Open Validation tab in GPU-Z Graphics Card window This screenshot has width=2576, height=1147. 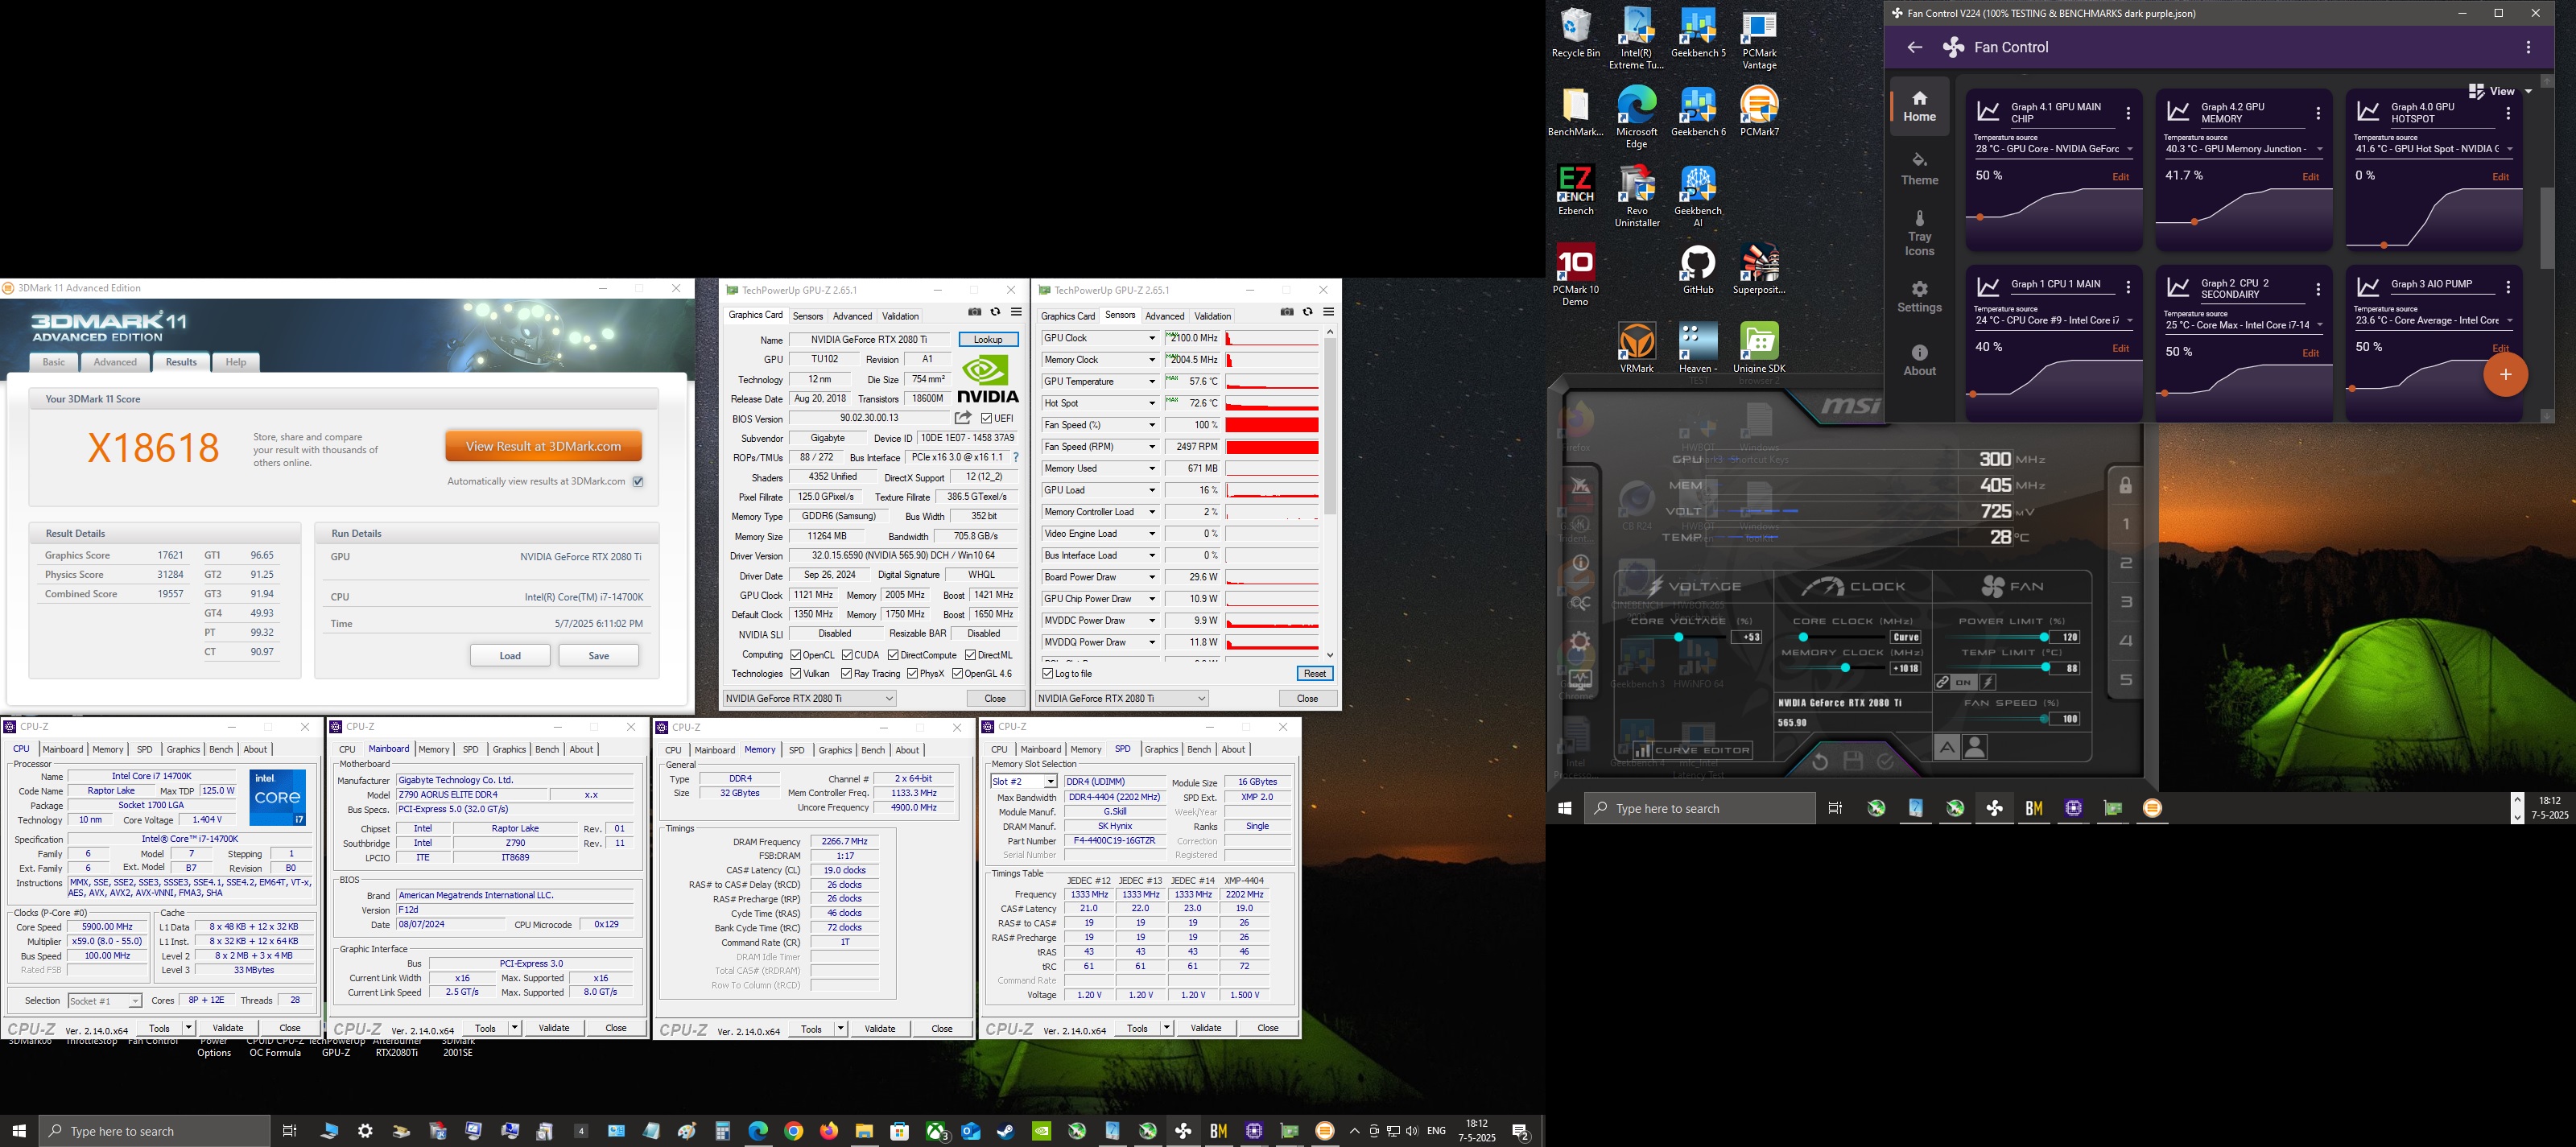point(900,316)
